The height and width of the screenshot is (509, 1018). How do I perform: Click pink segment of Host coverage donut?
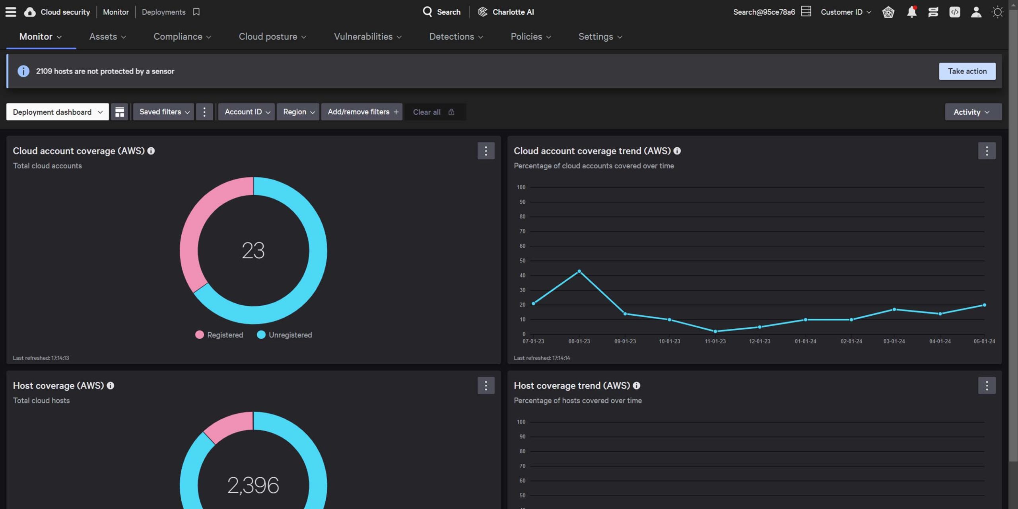point(231,426)
